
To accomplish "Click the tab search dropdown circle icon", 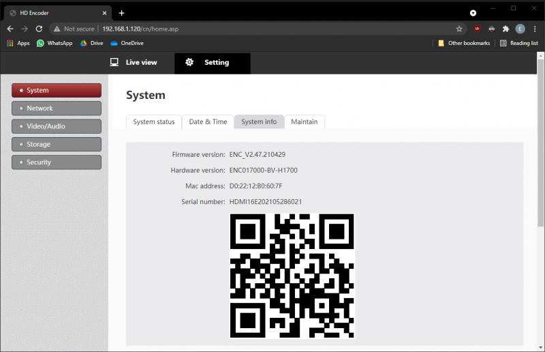I will [x=473, y=13].
